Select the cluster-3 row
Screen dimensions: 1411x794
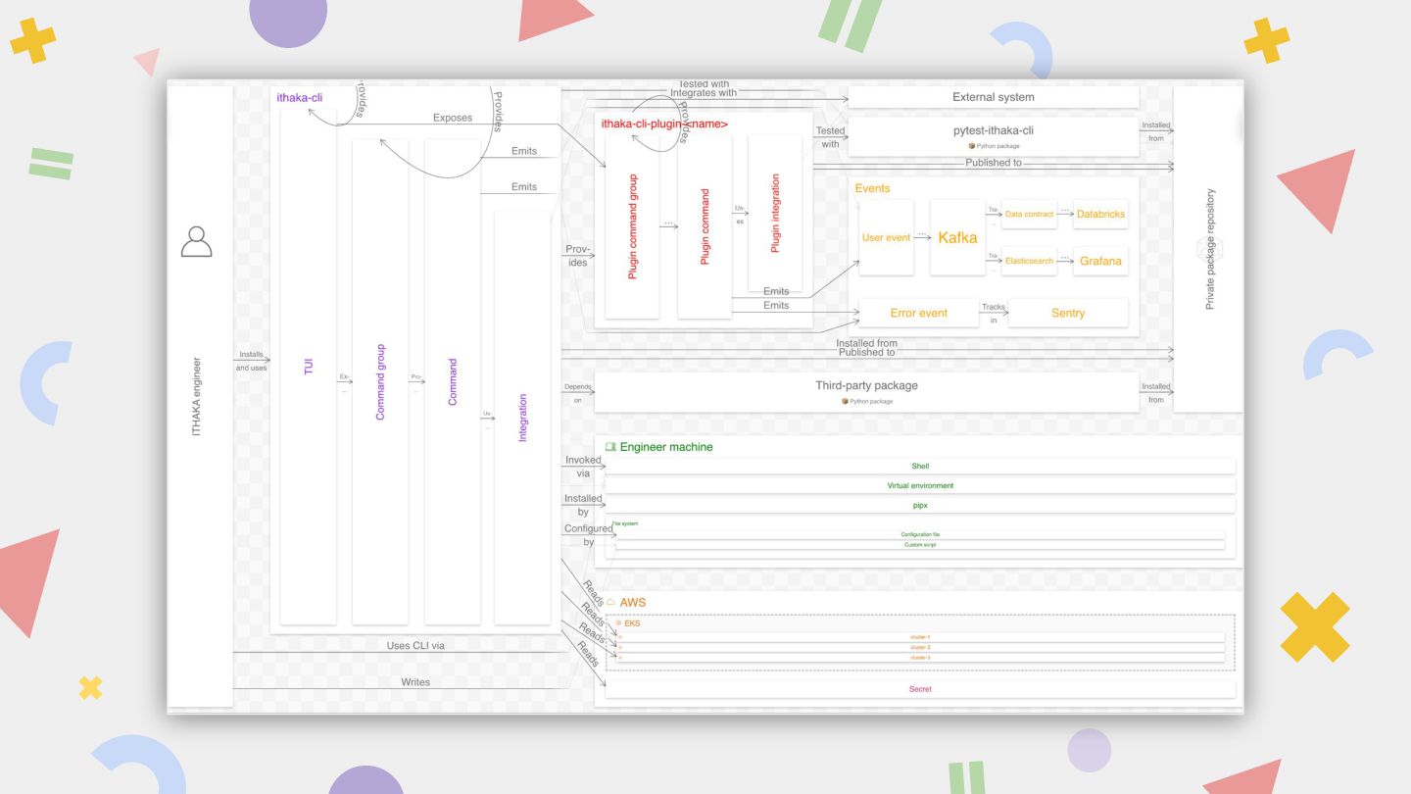920,657
